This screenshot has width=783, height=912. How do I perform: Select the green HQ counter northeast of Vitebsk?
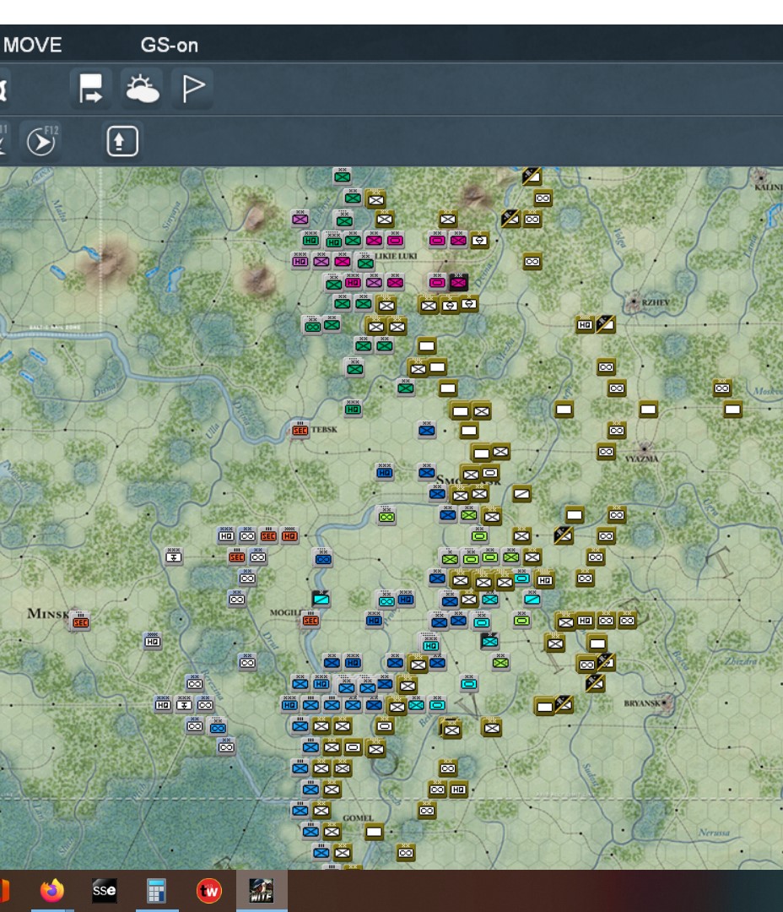click(x=352, y=409)
